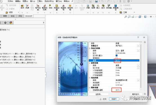Click the previous view icon in viewport toolbar

[x=133, y=17]
